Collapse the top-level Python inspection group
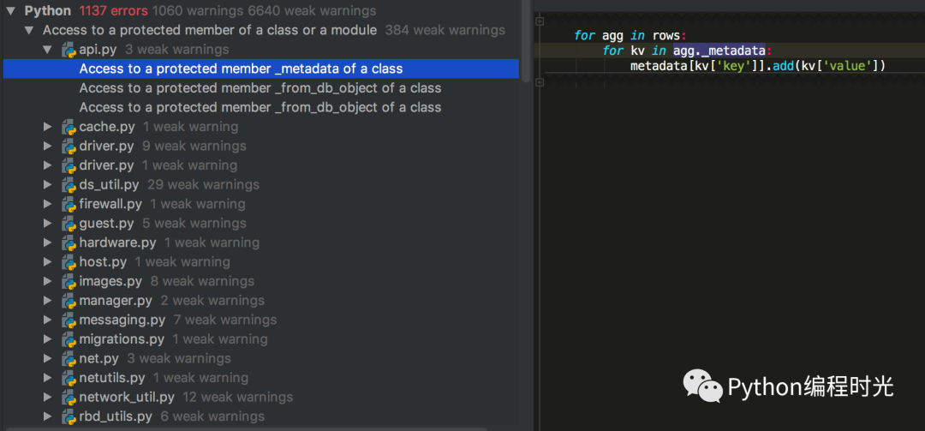This screenshot has width=925, height=431. (11, 11)
